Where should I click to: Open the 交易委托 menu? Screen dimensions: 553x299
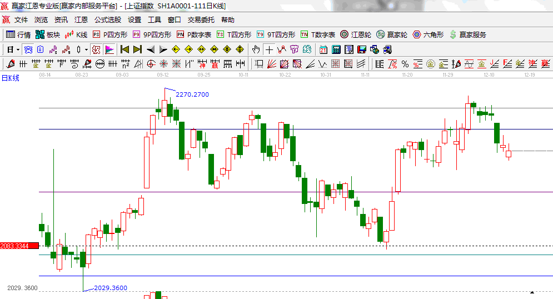click(x=201, y=20)
